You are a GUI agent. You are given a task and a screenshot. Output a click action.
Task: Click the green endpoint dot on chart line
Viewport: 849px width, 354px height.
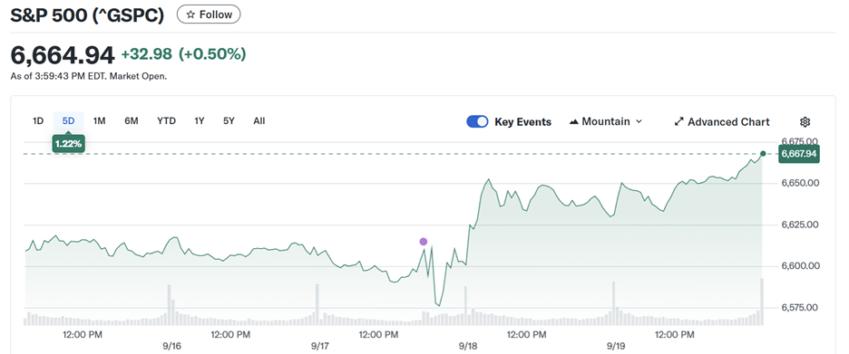pyautogui.click(x=763, y=154)
